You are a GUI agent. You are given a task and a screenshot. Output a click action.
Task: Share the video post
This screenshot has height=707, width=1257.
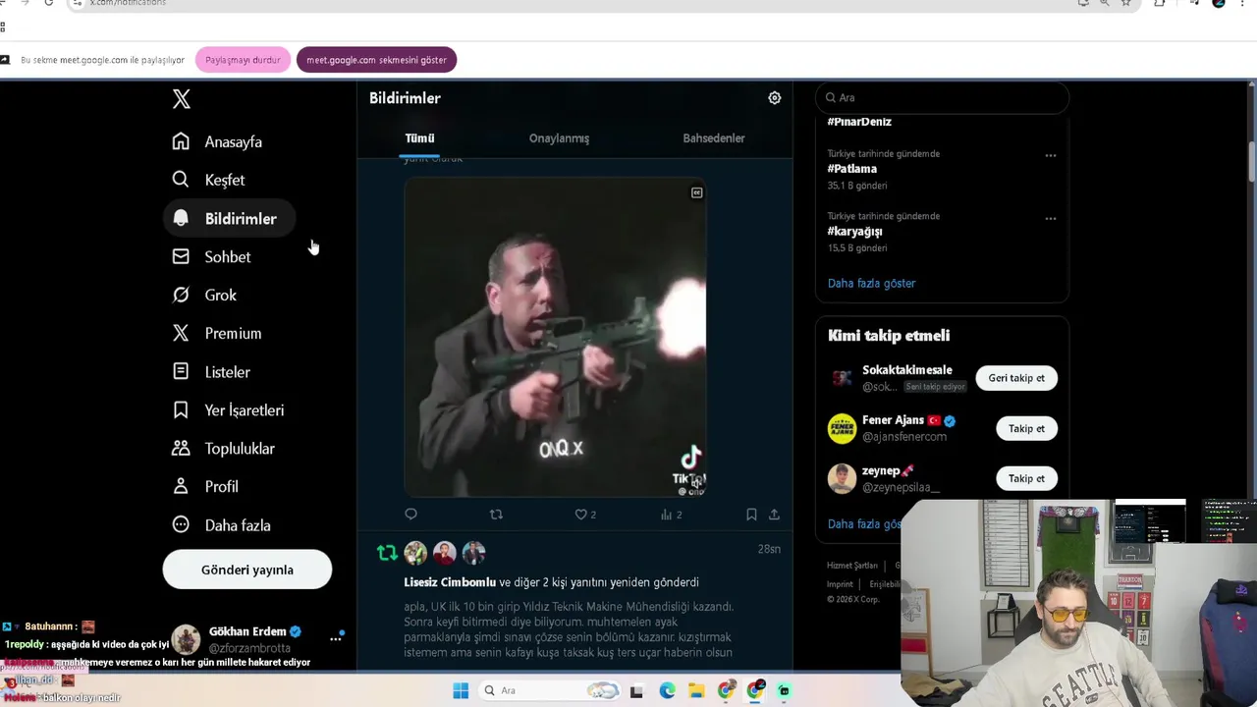(x=774, y=514)
